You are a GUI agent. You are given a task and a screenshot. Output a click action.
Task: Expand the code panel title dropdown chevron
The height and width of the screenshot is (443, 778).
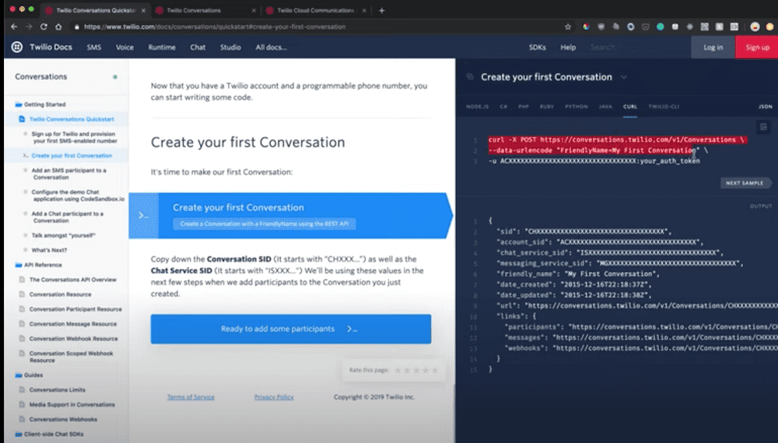[x=624, y=77]
